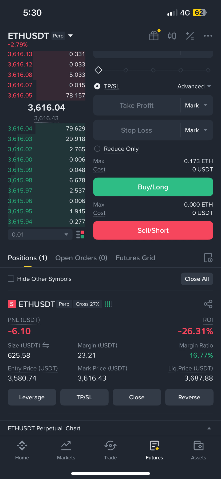Screen dimensions: 221x479
Task: Toggle the Reduce Only option
Action: [x=97, y=149]
